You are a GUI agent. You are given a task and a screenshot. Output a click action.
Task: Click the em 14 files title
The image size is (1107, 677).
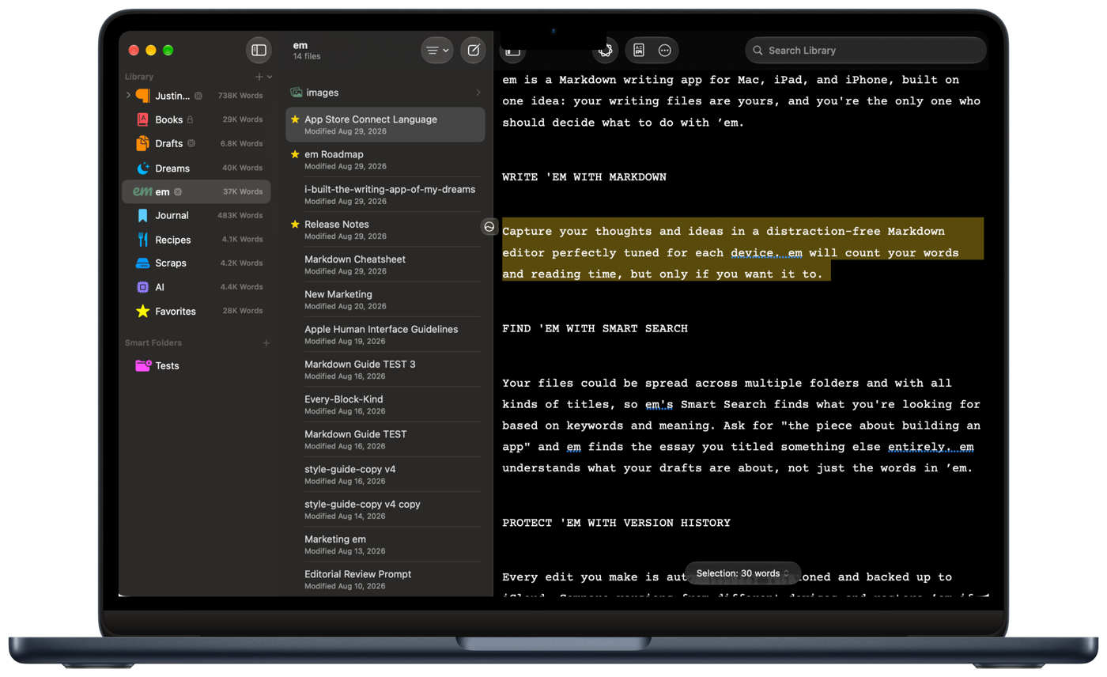[307, 51]
